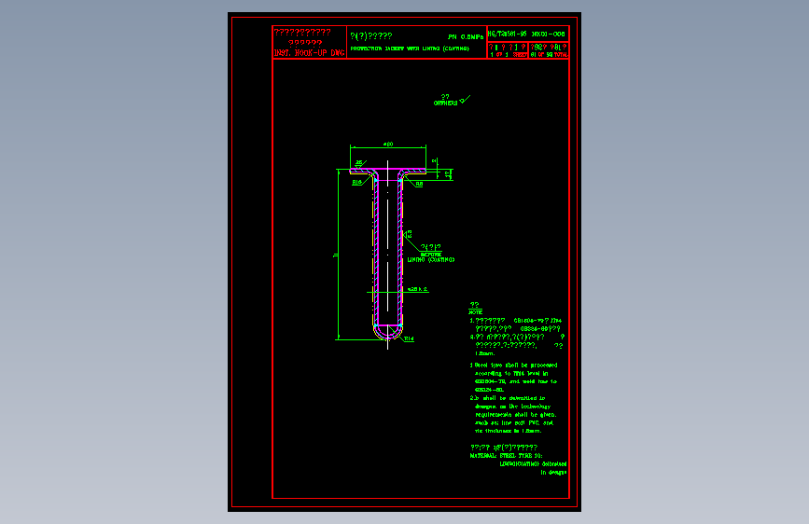This screenshot has height=524, width=809.
Task: Select the 'R14' radius label at the bottom
Action: [x=409, y=338]
